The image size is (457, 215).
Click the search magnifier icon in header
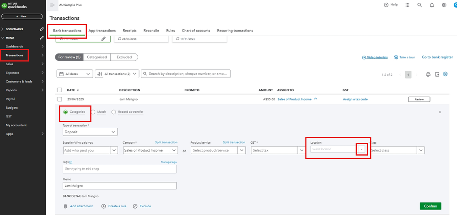(419, 5)
